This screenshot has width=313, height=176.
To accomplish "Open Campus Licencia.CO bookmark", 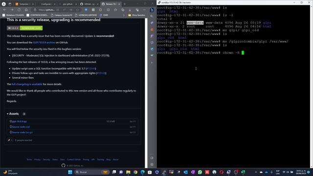I will point(62,15).
